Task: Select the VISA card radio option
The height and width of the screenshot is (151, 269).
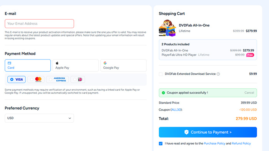Action: (x=17, y=80)
